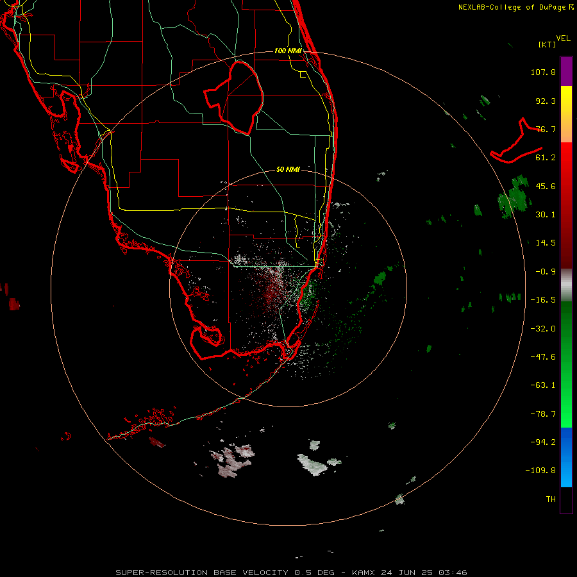The image size is (577, 577).
Task: Click the gray near-zero color bar segment
Action: [566, 285]
